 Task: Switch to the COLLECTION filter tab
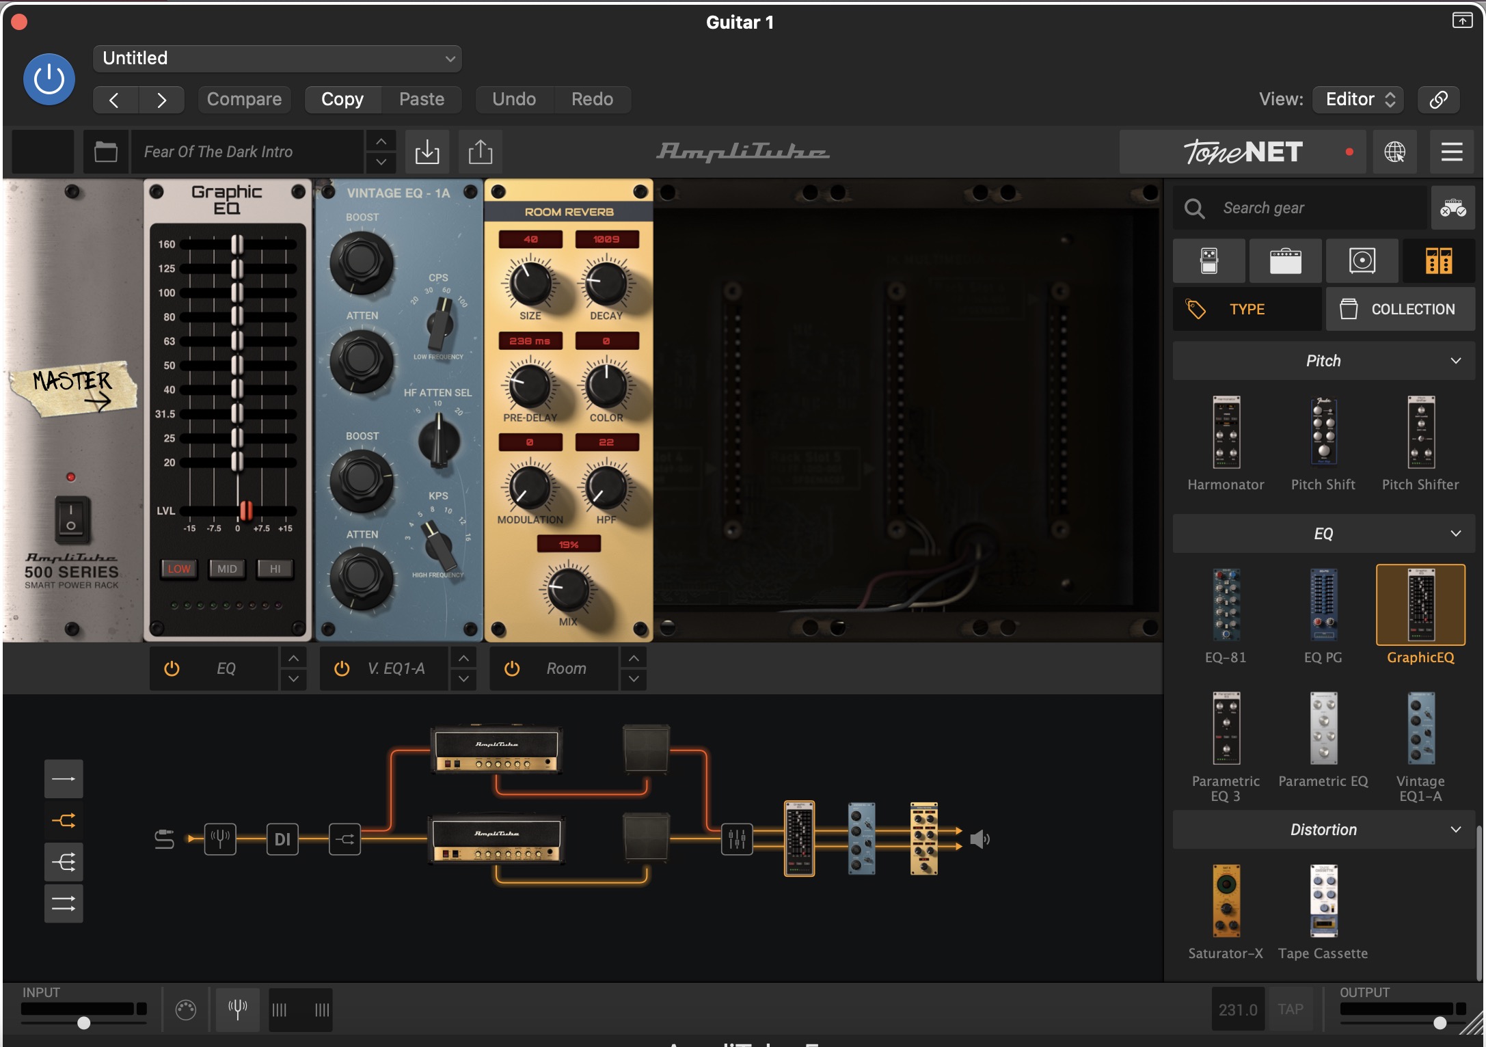[x=1401, y=309]
